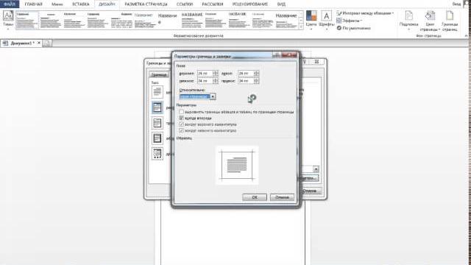Open the Themes (Темы) gallery icon
Image resolution: width=471 pixels, height=265 pixels.
(8, 16)
